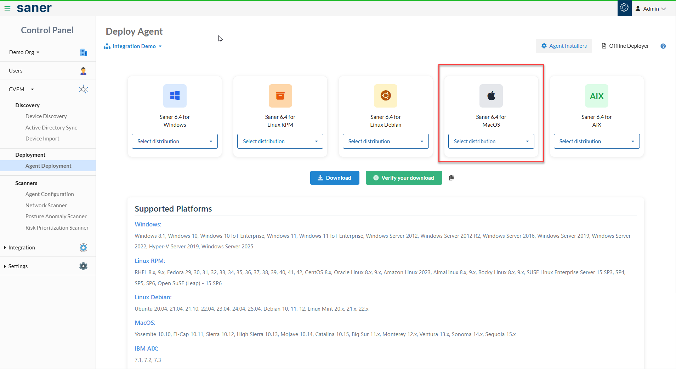
Task: Open Agent Configuration
Action: click(50, 194)
